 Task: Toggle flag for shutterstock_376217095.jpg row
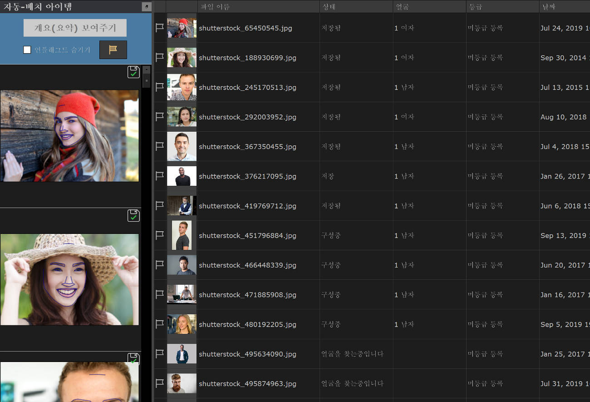(160, 176)
